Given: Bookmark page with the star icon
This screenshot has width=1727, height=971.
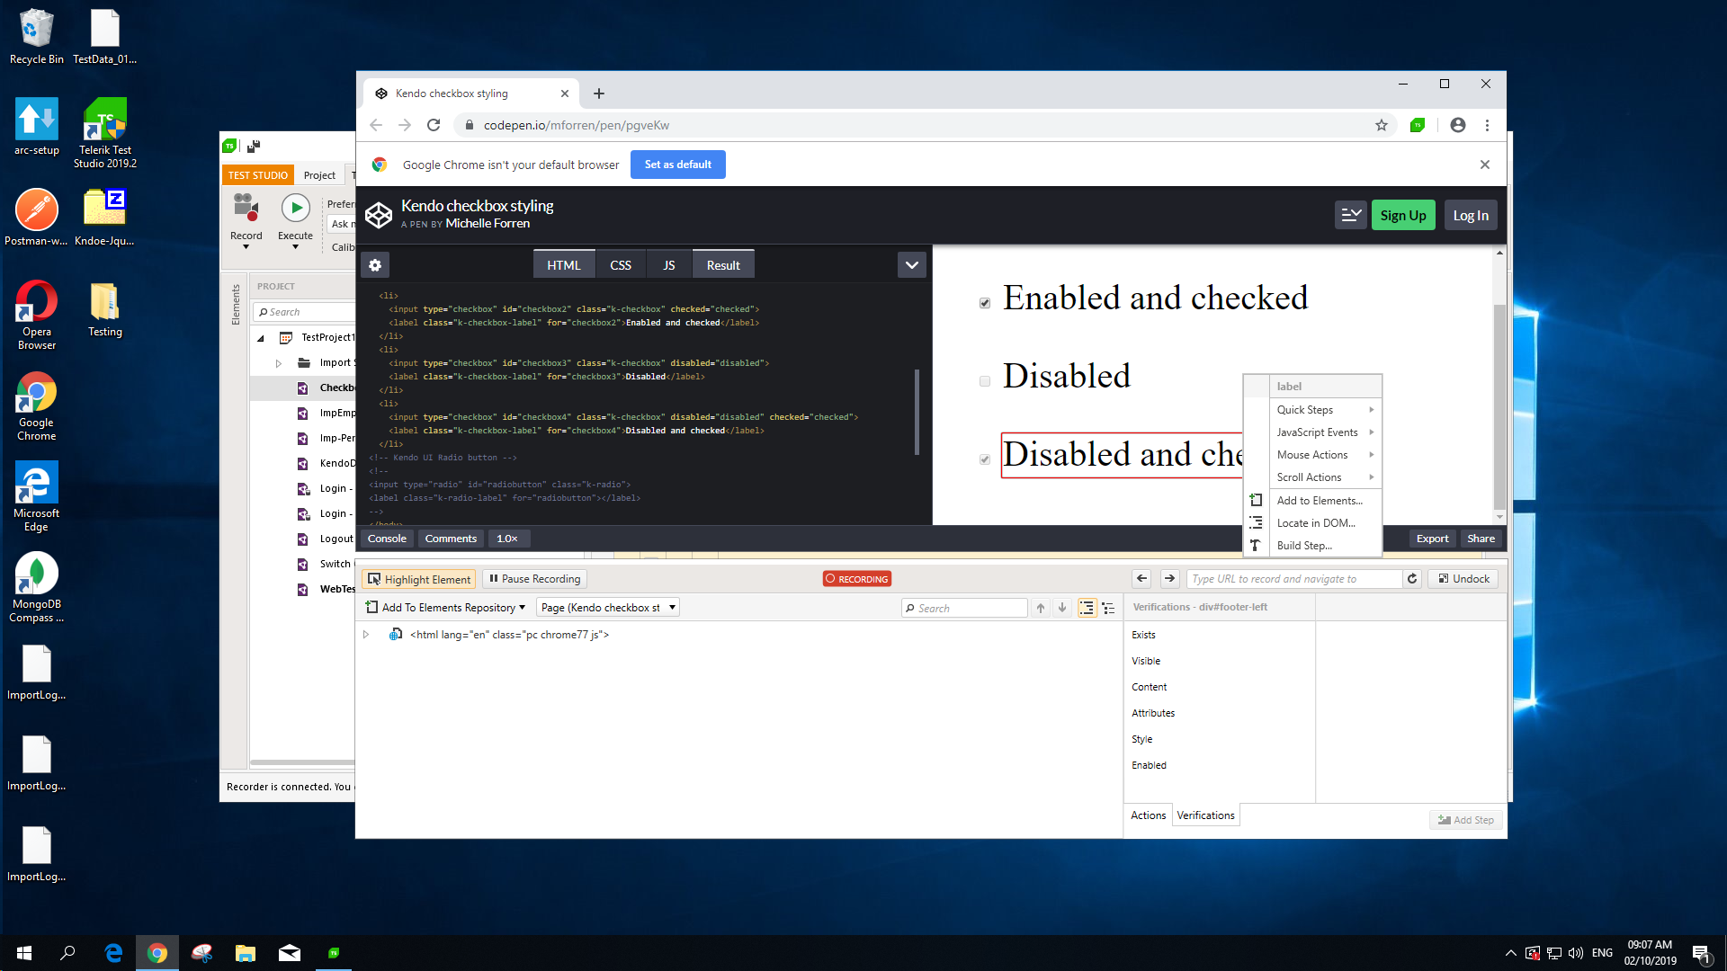Looking at the screenshot, I should point(1382,126).
